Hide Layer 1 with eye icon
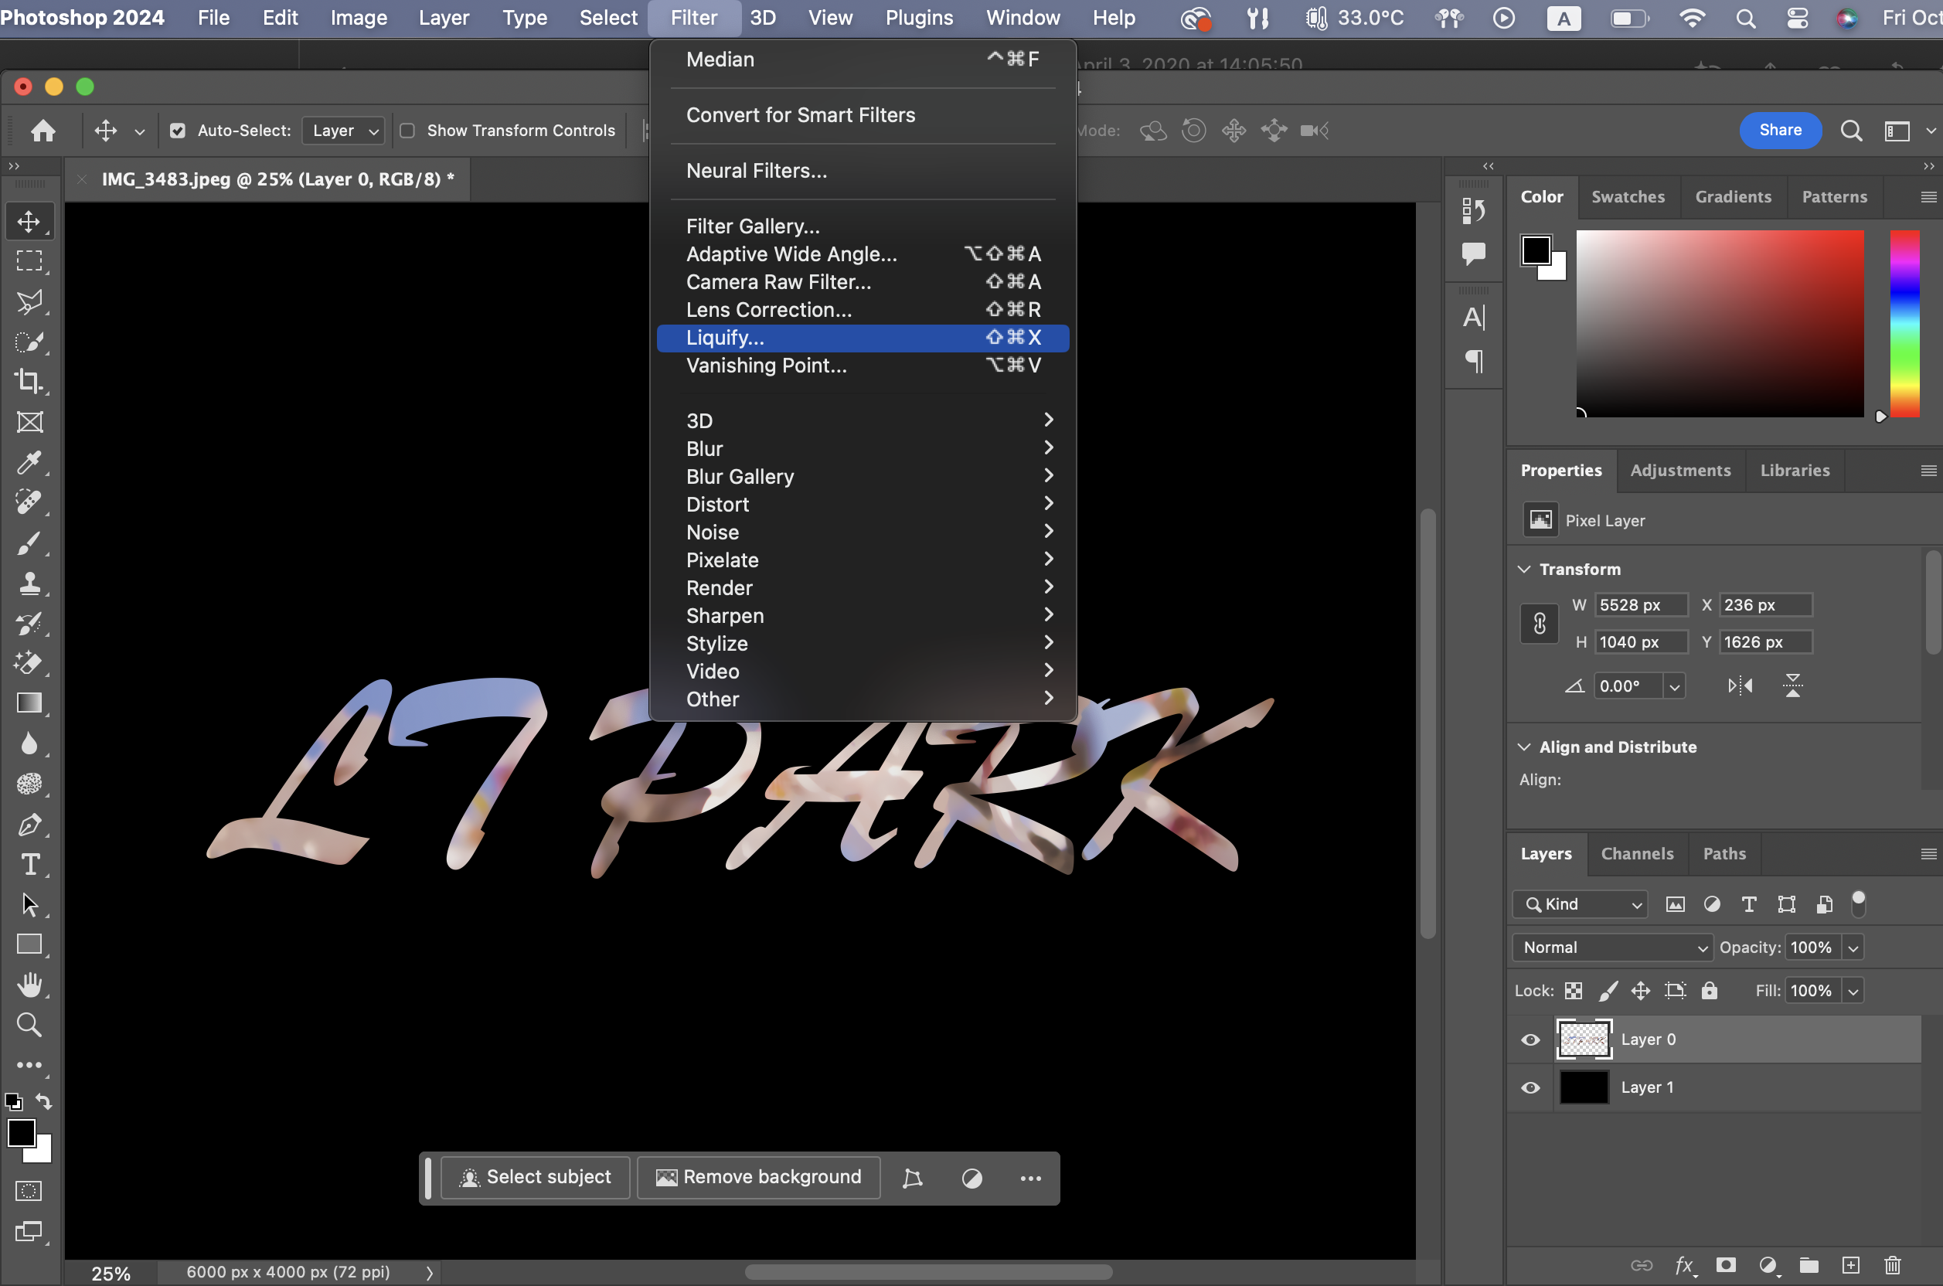Viewport: 1943px width, 1286px height. click(1530, 1087)
